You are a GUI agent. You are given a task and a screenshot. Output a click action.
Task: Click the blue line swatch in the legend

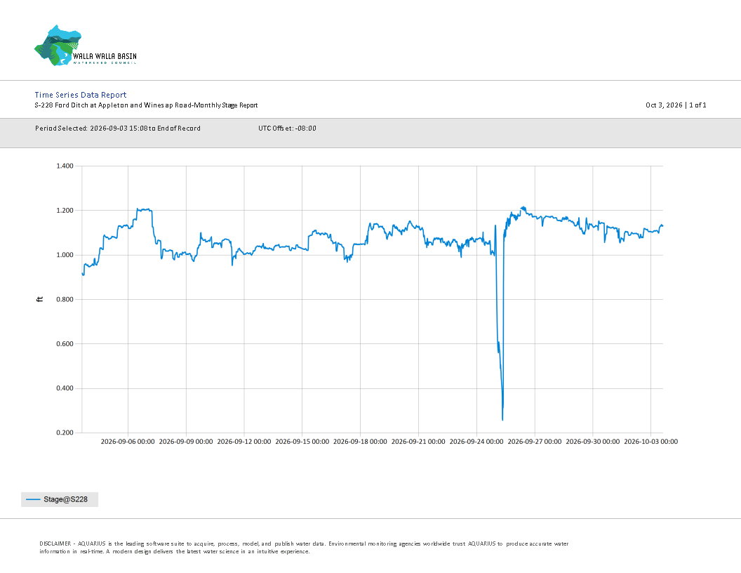33,499
